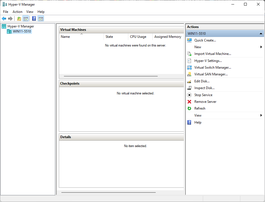Sort by the Assigned Memory column header
The width and height of the screenshot is (265, 202).
[168, 37]
